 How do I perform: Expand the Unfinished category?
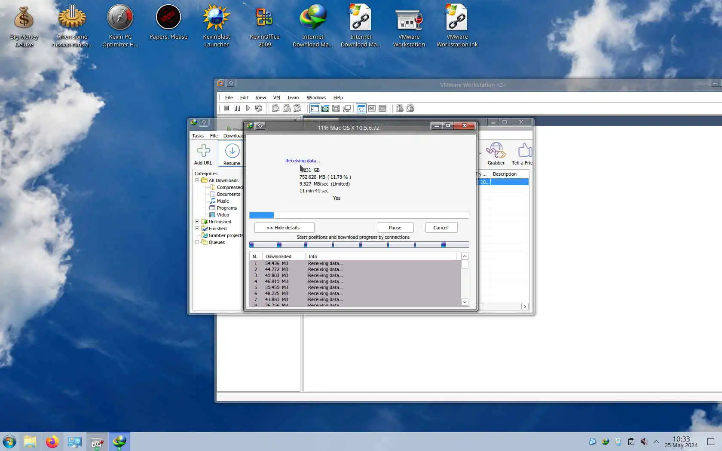(197, 222)
